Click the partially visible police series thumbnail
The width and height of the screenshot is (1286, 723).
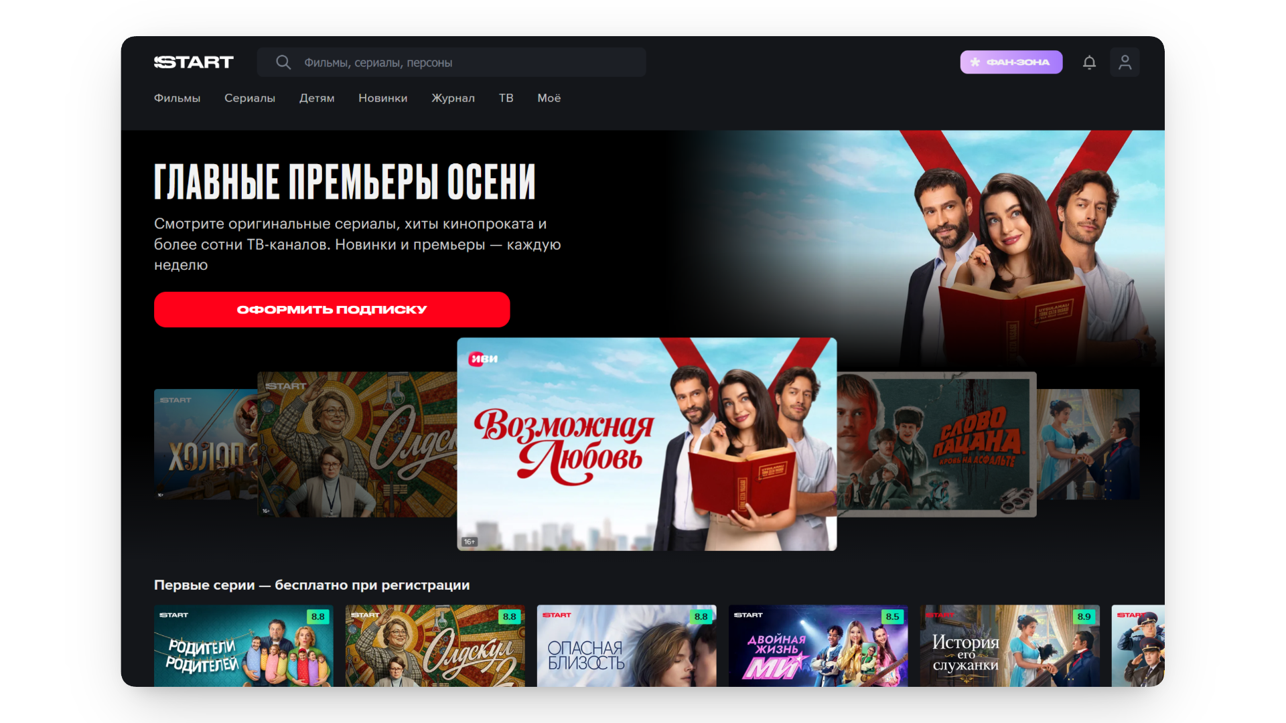1138,645
